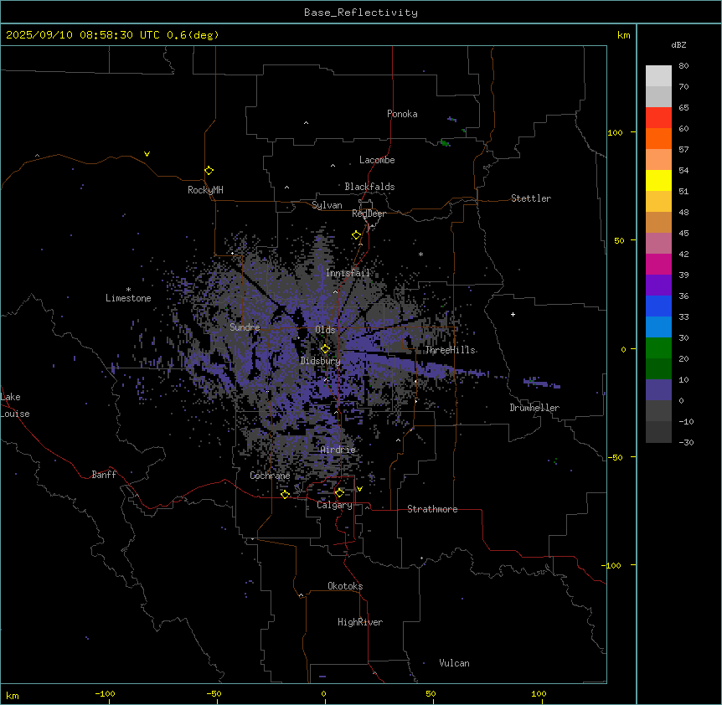Click the Innisfail label
Viewport: 722px width, 705px height.
[x=348, y=273]
